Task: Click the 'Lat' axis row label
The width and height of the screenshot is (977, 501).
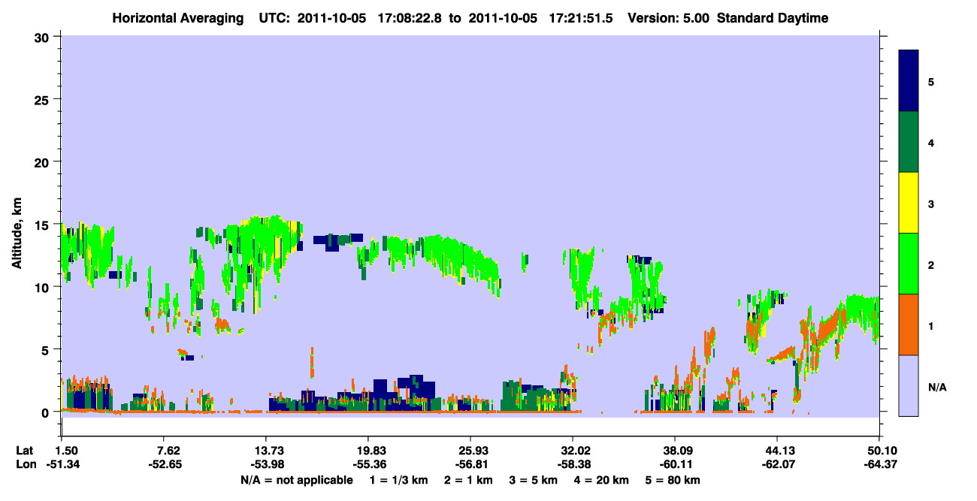Action: 25,451
